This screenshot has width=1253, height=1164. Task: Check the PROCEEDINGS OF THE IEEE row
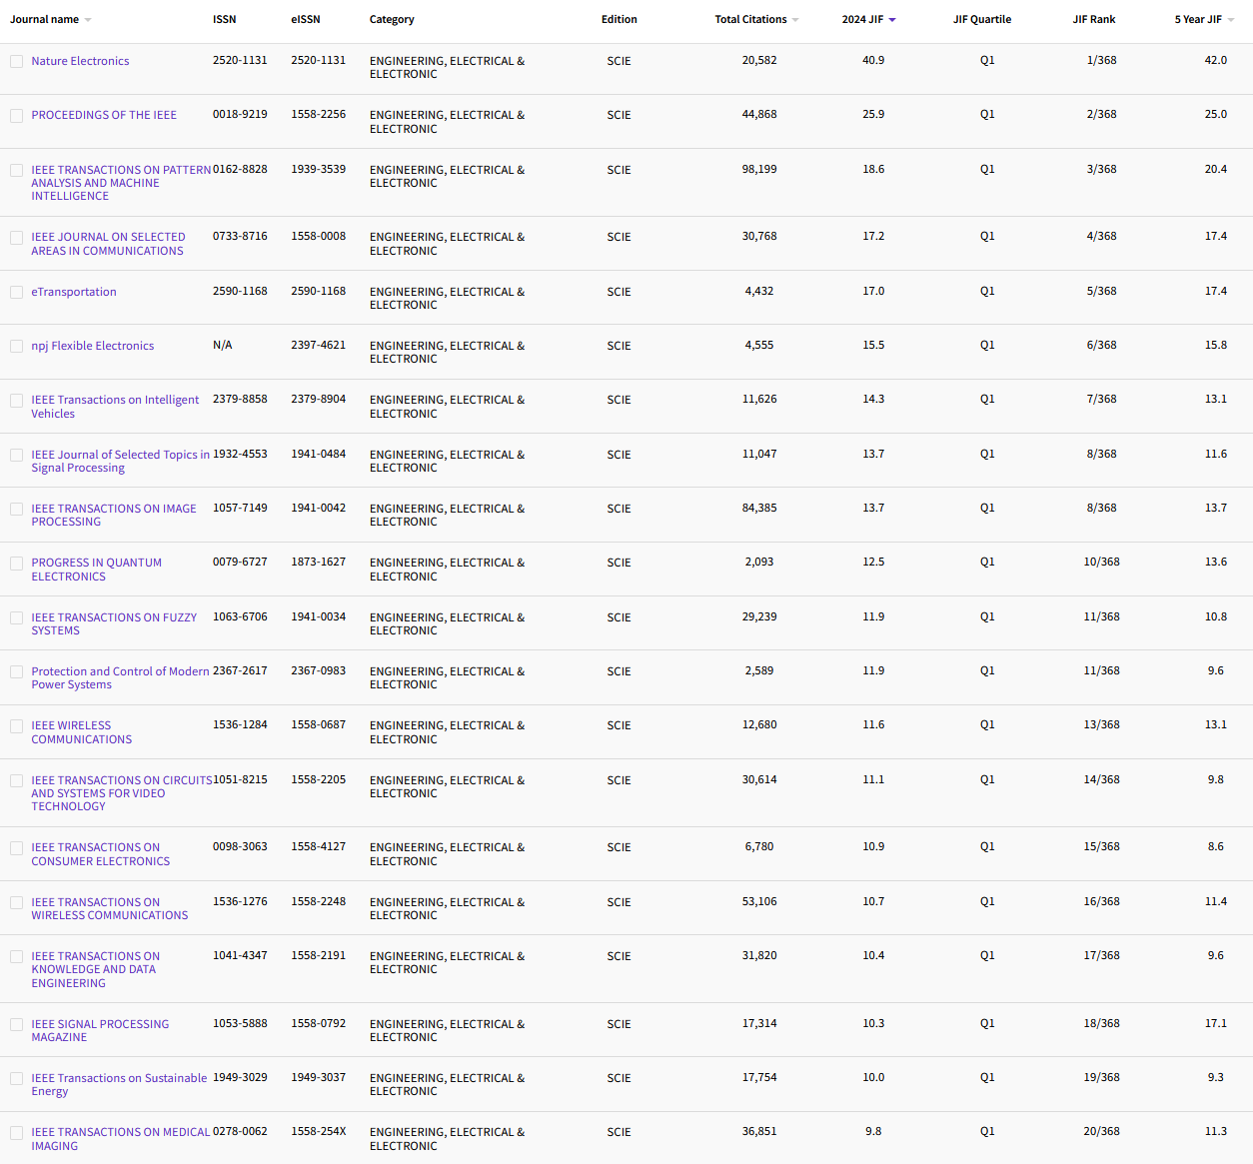16,115
